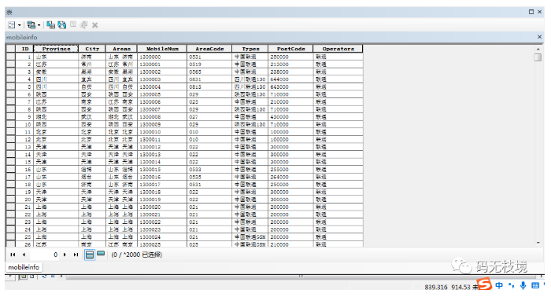Click the Switch Selection icon
The height and width of the screenshot is (297, 551).
(62, 25)
